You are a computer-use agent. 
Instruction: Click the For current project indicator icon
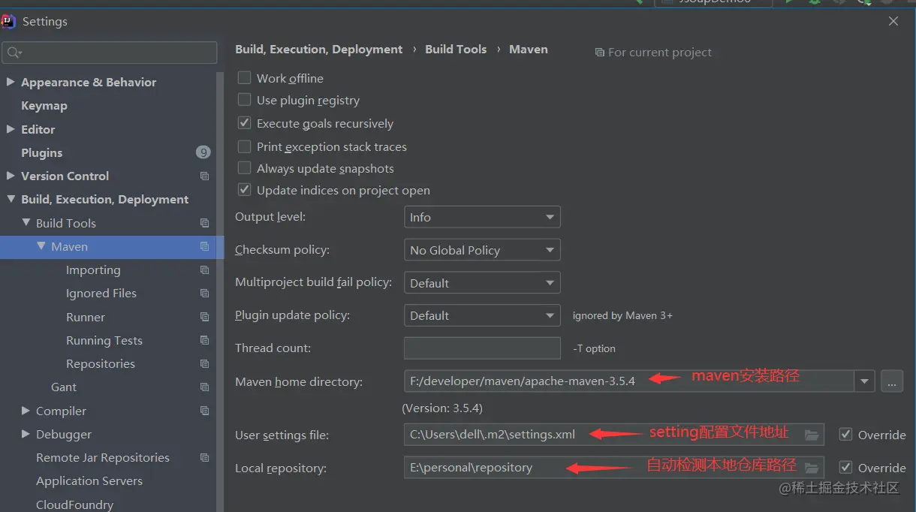coord(599,53)
